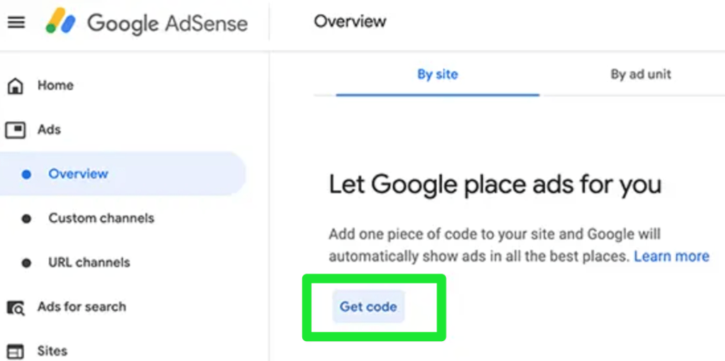The image size is (725, 361).
Task: Go to Home text label in sidebar
Action: click(55, 86)
